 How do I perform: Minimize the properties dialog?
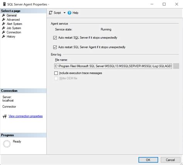(x=152, y=4)
